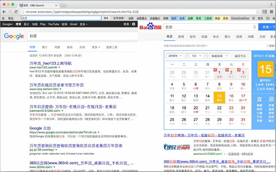Continue search with 谷歌图片 in toolbar
Image resolution: width=276 pixels, height=172 pixels.
tap(142, 18)
